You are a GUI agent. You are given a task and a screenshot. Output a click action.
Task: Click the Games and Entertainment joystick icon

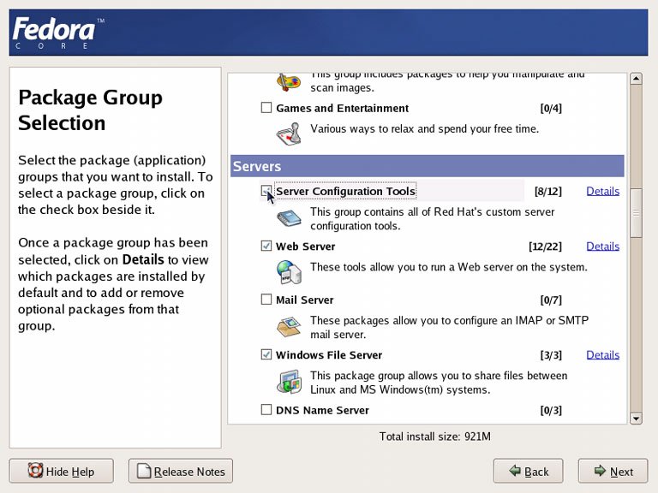[288, 133]
